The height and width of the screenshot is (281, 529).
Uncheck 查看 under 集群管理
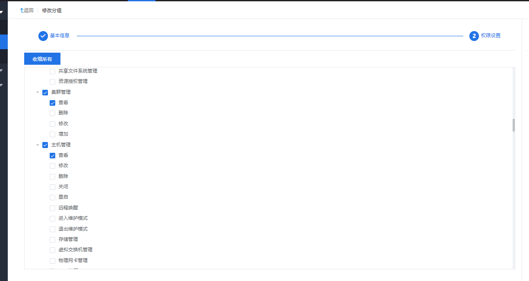(x=53, y=103)
